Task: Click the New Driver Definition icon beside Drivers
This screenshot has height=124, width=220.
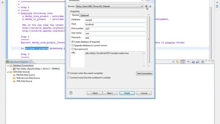Action: [x=146, y=6]
